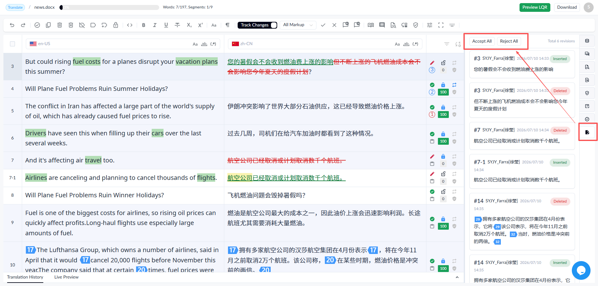598x286 pixels.
Task: Open the filter segments icon
Action: pyautogui.click(x=447, y=44)
